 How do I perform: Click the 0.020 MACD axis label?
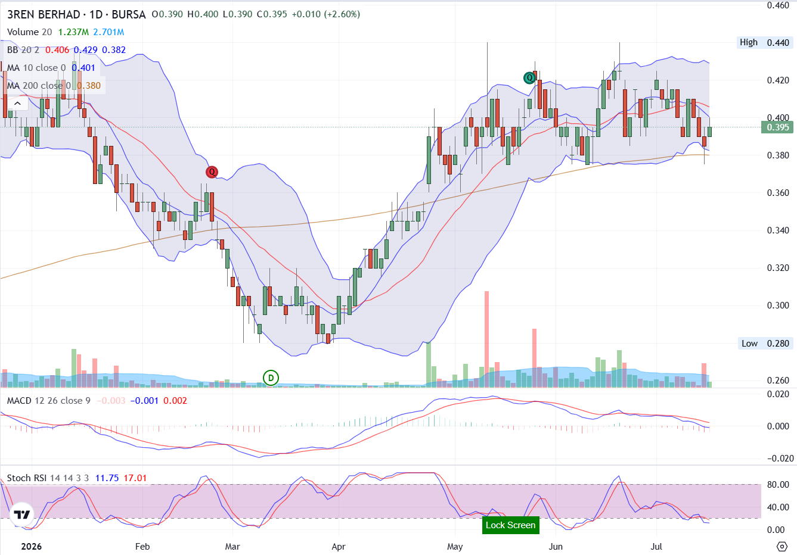(778, 394)
